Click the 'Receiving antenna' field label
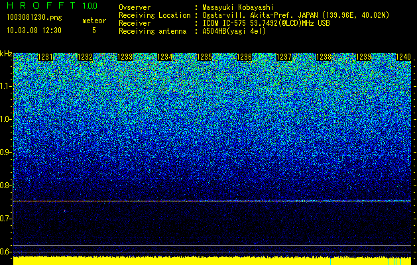The image size is (417, 265). click(152, 31)
